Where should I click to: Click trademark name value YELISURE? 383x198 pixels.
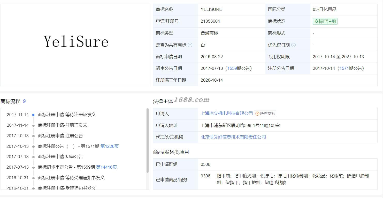click(x=211, y=9)
